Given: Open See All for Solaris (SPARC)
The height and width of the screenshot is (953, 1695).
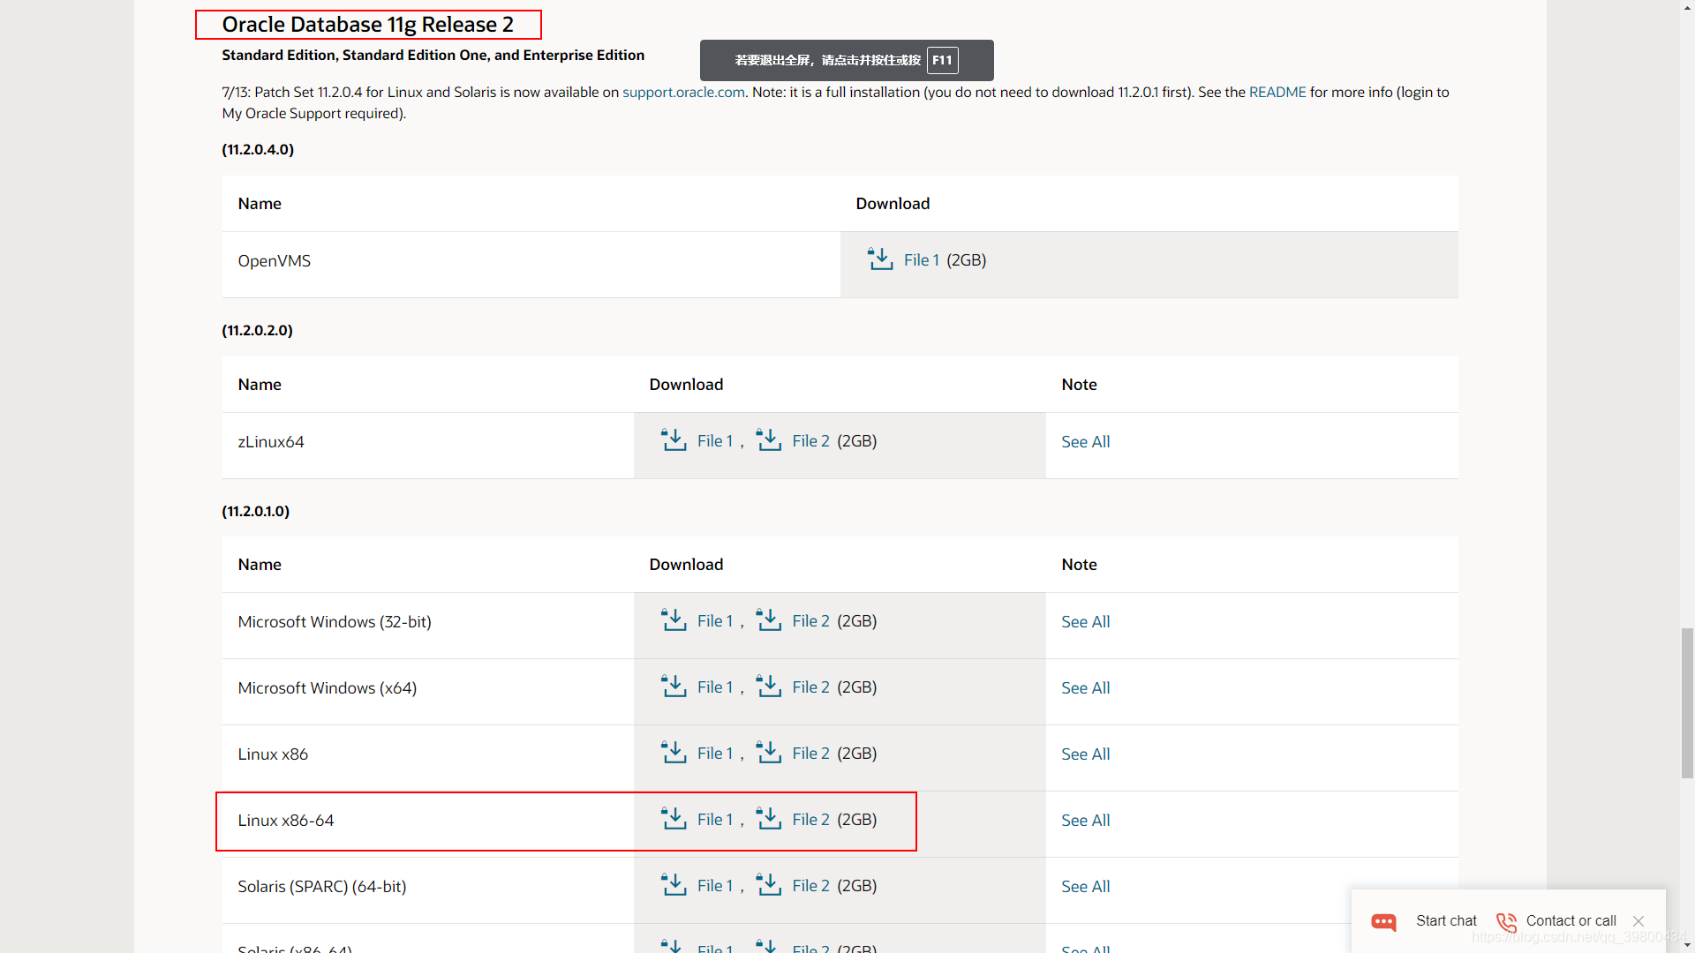Looking at the screenshot, I should coord(1085,886).
